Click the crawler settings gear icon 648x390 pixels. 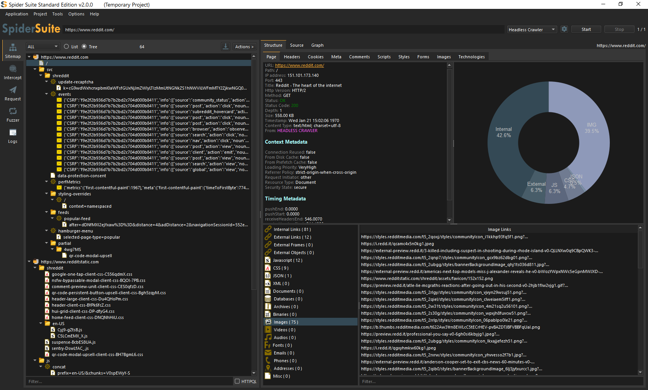(564, 29)
